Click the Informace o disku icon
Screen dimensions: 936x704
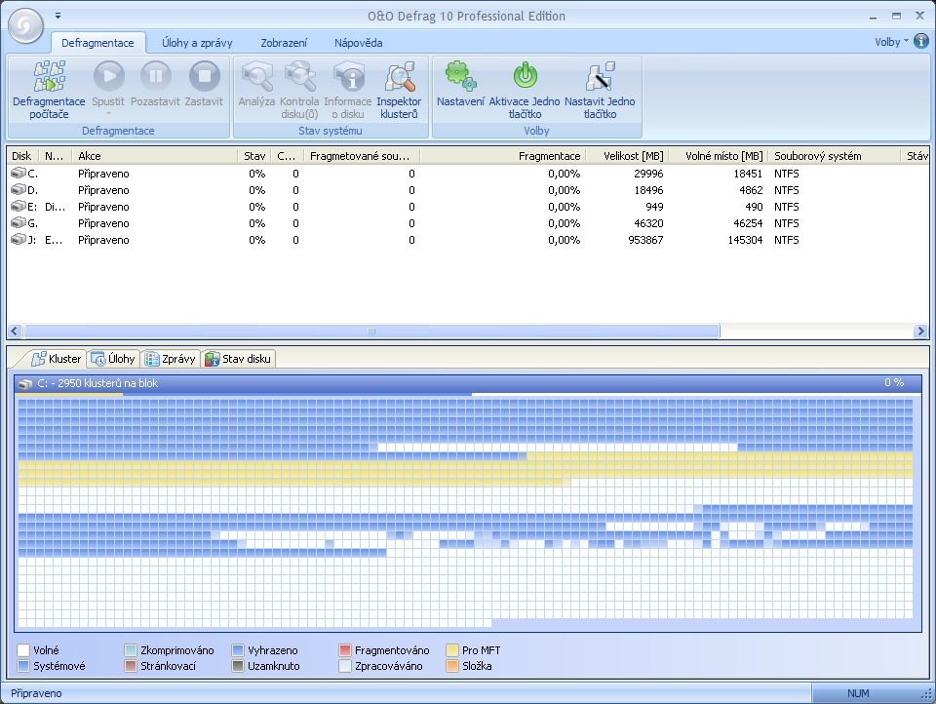point(348,76)
